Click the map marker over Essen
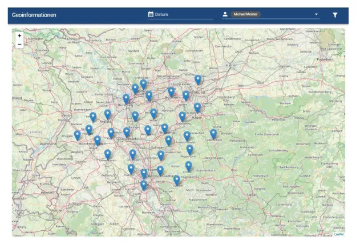Screen dimensions: 356x244 coord(149,95)
